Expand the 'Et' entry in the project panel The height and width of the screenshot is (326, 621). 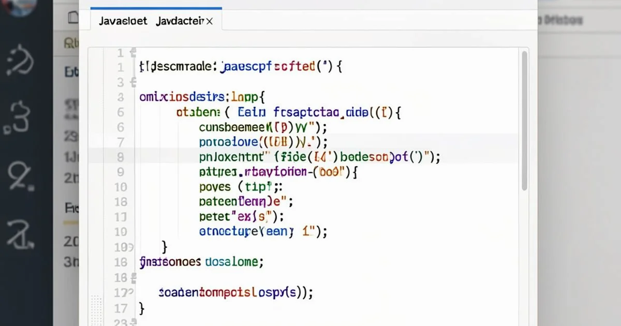pyautogui.click(x=70, y=72)
